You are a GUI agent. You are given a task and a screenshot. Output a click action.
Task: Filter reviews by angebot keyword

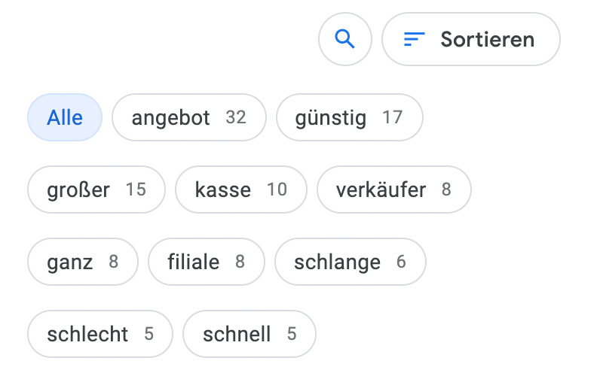tap(189, 117)
